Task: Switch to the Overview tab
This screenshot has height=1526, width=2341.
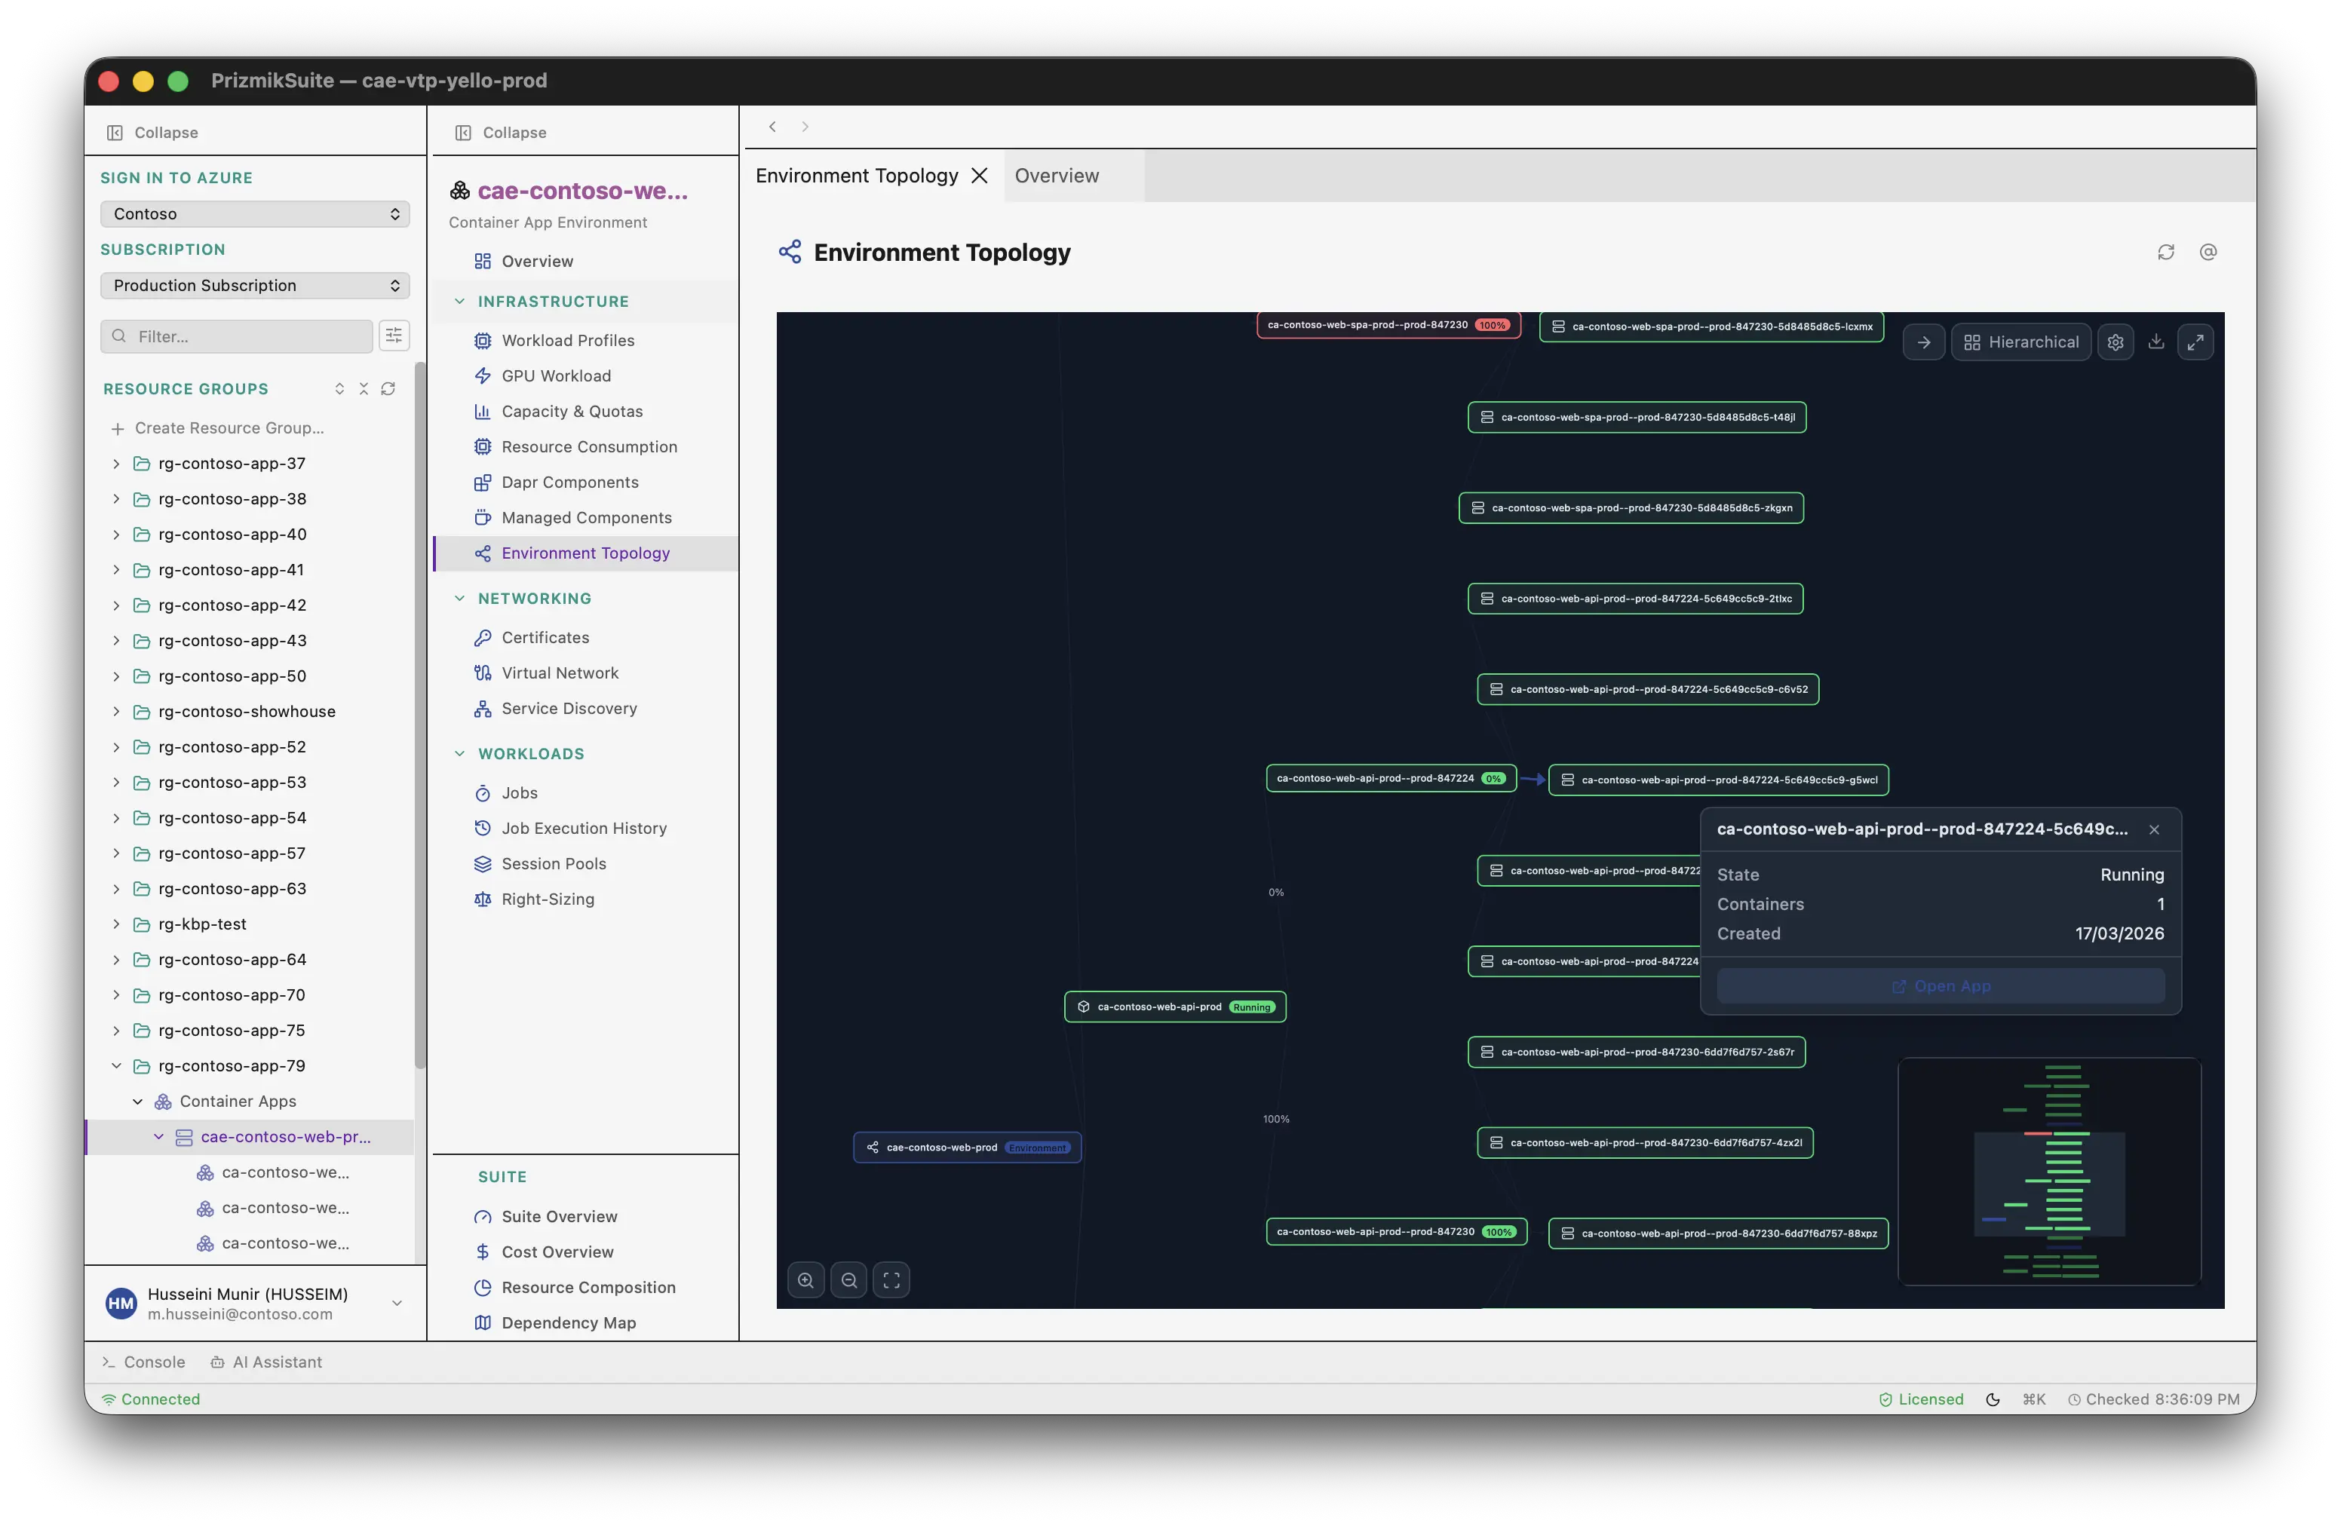Action: click(x=1057, y=176)
